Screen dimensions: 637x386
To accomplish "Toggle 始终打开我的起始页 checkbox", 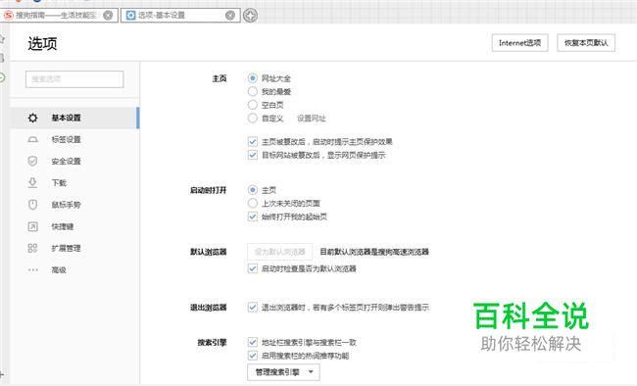I will click(253, 217).
